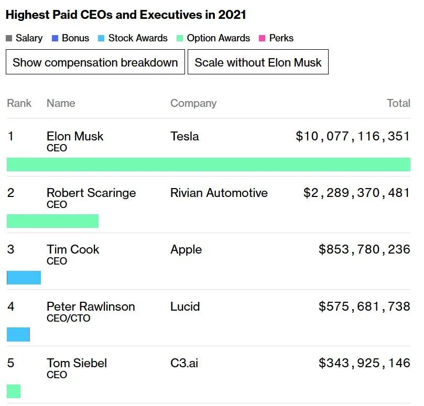
Task: Click Tom Siebel's green compensation bar
Action: tap(14, 391)
